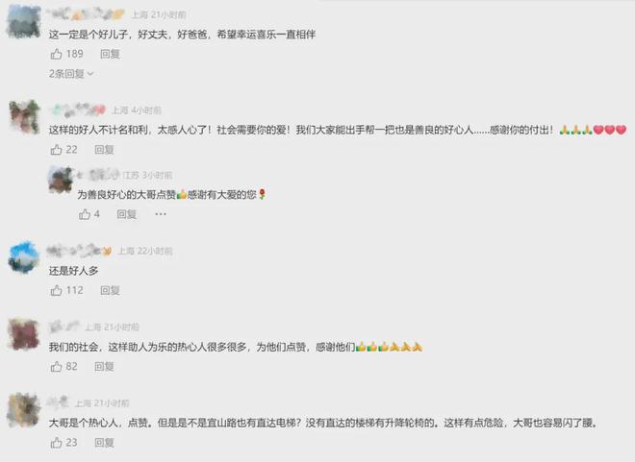Reply to the 189-like comment

point(110,54)
